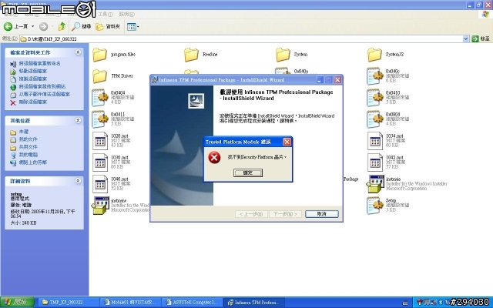Select the 1046.mst file
This screenshot has height=308, width=493.
112,183
